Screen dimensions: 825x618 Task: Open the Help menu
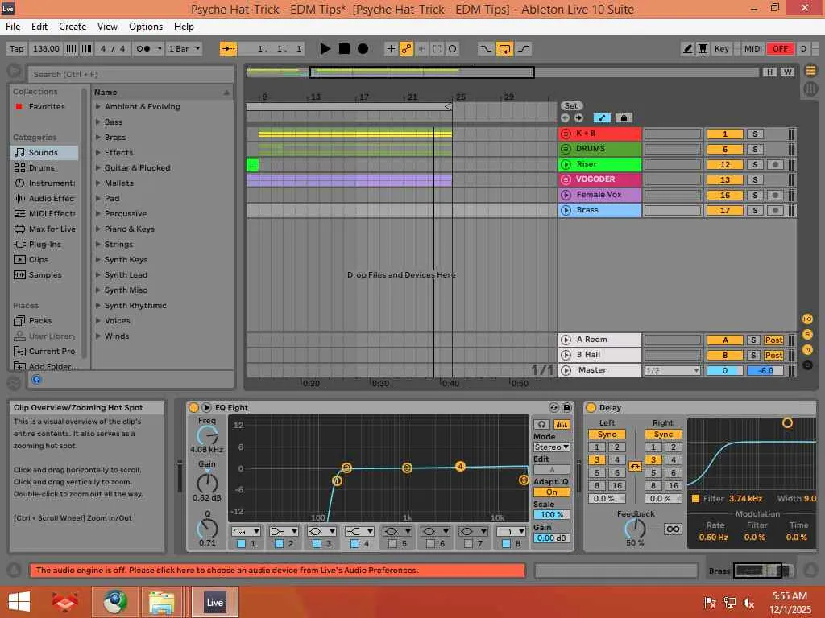coord(184,27)
